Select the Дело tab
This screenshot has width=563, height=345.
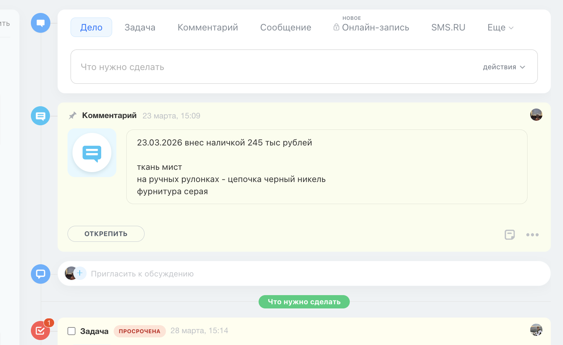91,27
